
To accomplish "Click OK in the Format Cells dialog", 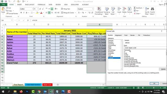I will pos(154,84).
